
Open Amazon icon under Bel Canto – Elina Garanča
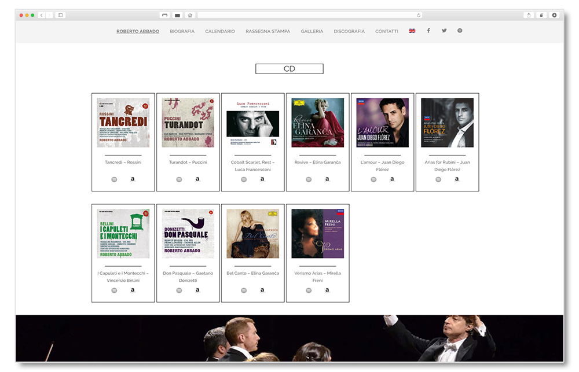pyautogui.click(x=262, y=290)
